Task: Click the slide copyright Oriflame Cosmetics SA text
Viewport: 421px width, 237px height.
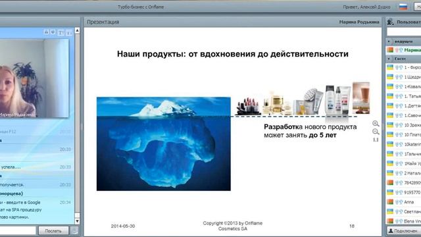Action: pyautogui.click(x=232, y=226)
